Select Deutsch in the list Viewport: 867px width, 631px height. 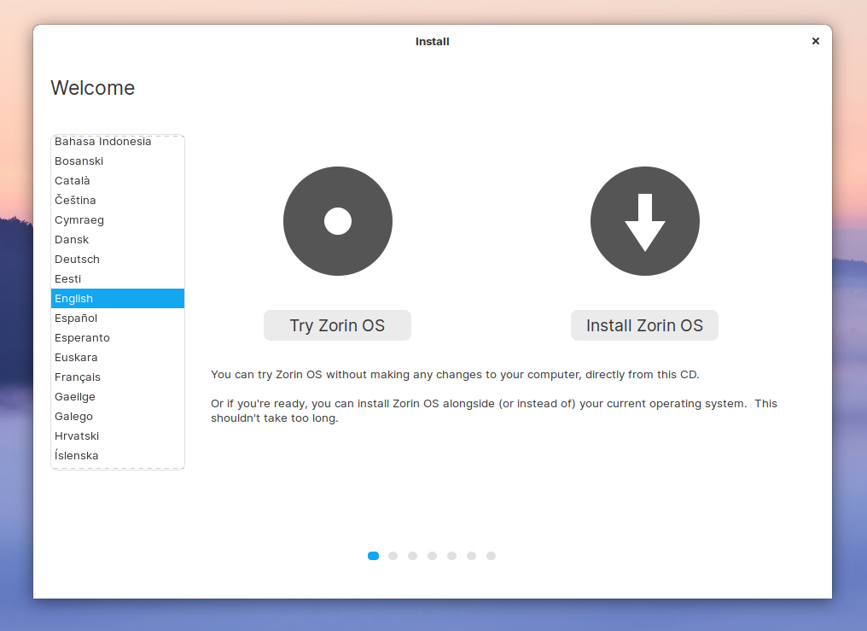pos(118,260)
